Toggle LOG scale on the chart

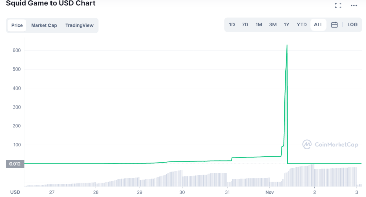click(352, 25)
